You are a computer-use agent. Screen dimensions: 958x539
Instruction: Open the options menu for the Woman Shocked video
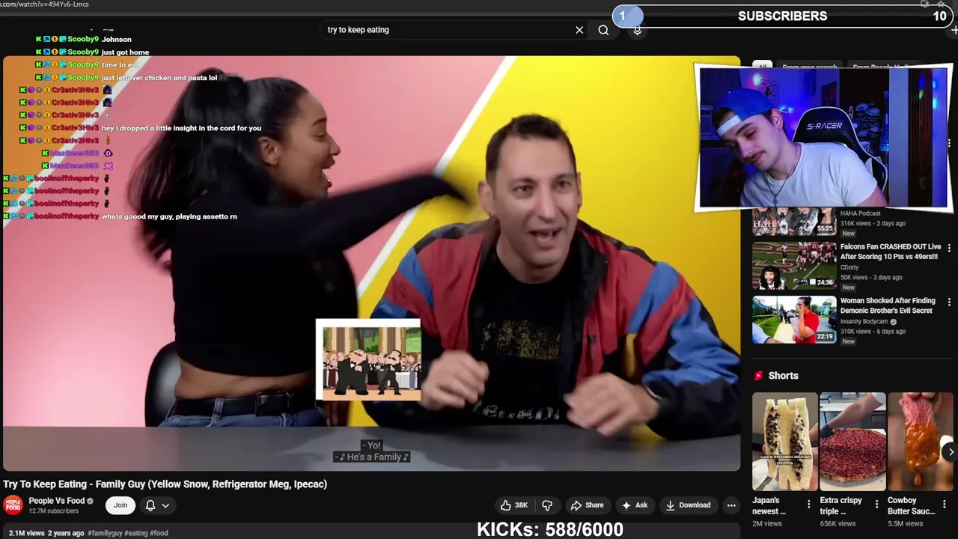tap(949, 302)
